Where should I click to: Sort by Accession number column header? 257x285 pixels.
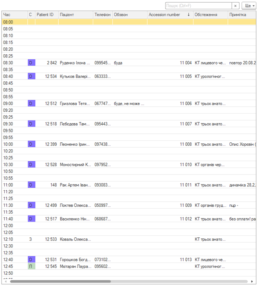coord(164,15)
